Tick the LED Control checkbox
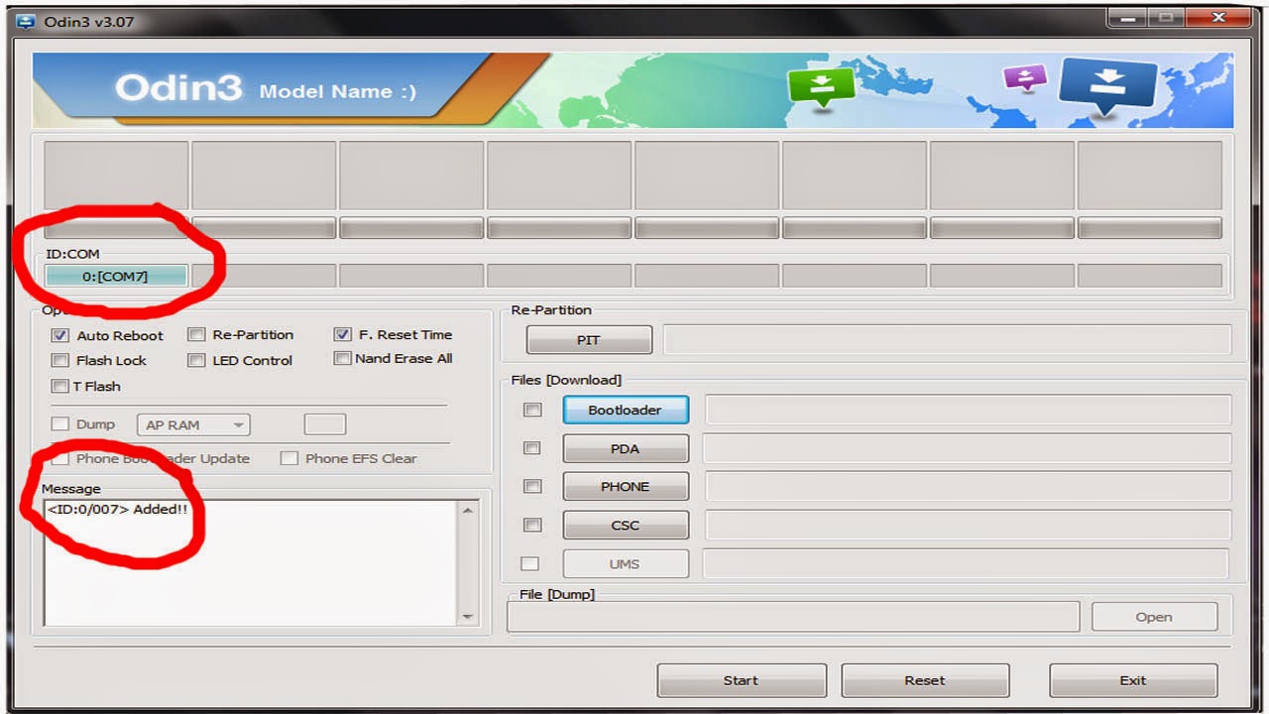Screen dimensions: 1269x714 [x=196, y=360]
